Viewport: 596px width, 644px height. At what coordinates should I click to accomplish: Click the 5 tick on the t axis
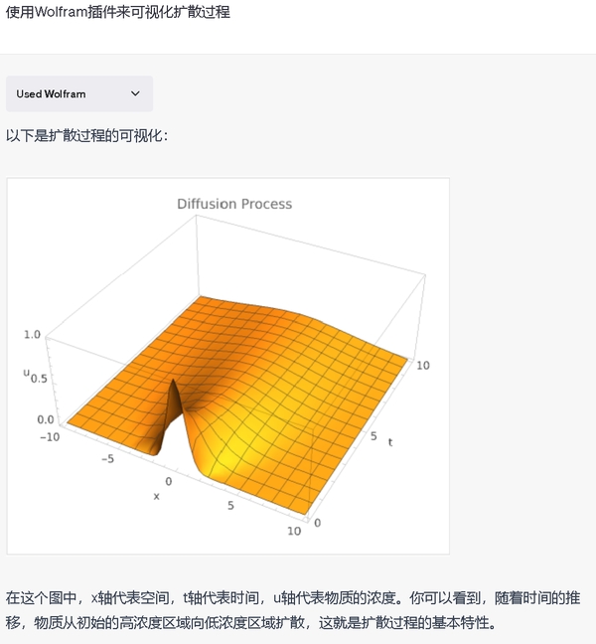pyautogui.click(x=373, y=435)
